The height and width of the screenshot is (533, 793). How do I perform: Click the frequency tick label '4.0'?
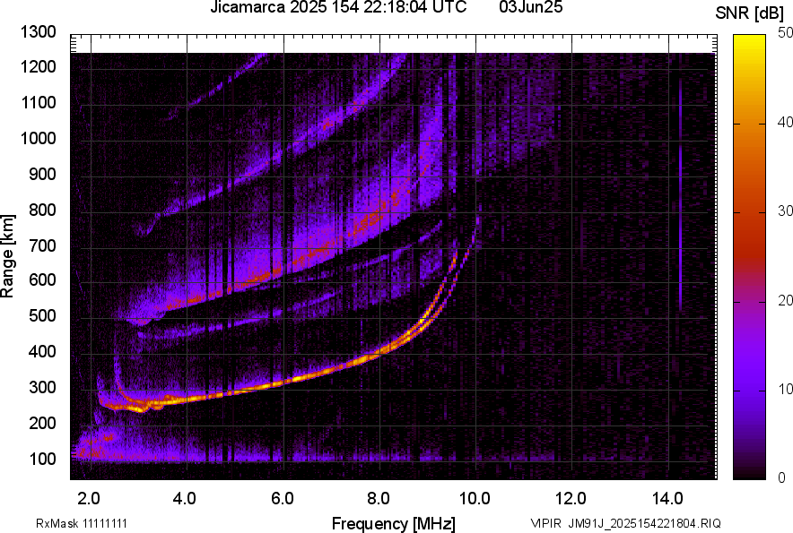pos(185,499)
